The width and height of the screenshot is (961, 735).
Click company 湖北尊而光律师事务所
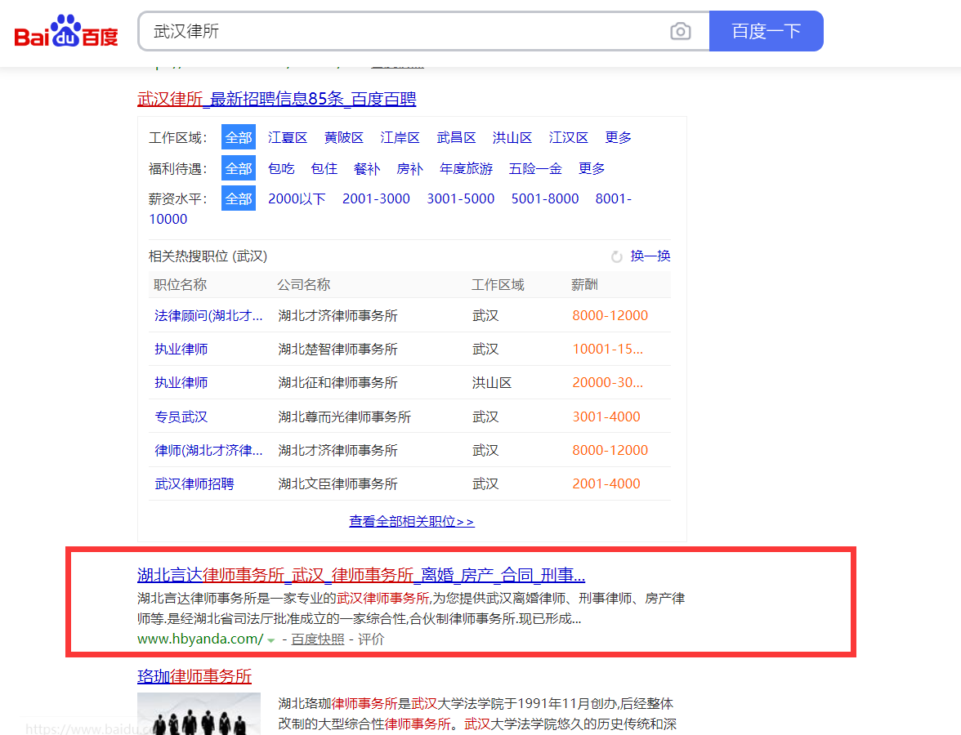345,417
